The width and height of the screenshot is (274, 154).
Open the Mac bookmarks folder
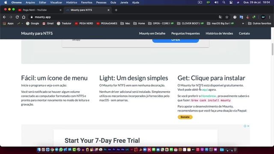pyautogui.click(x=125, y=24)
